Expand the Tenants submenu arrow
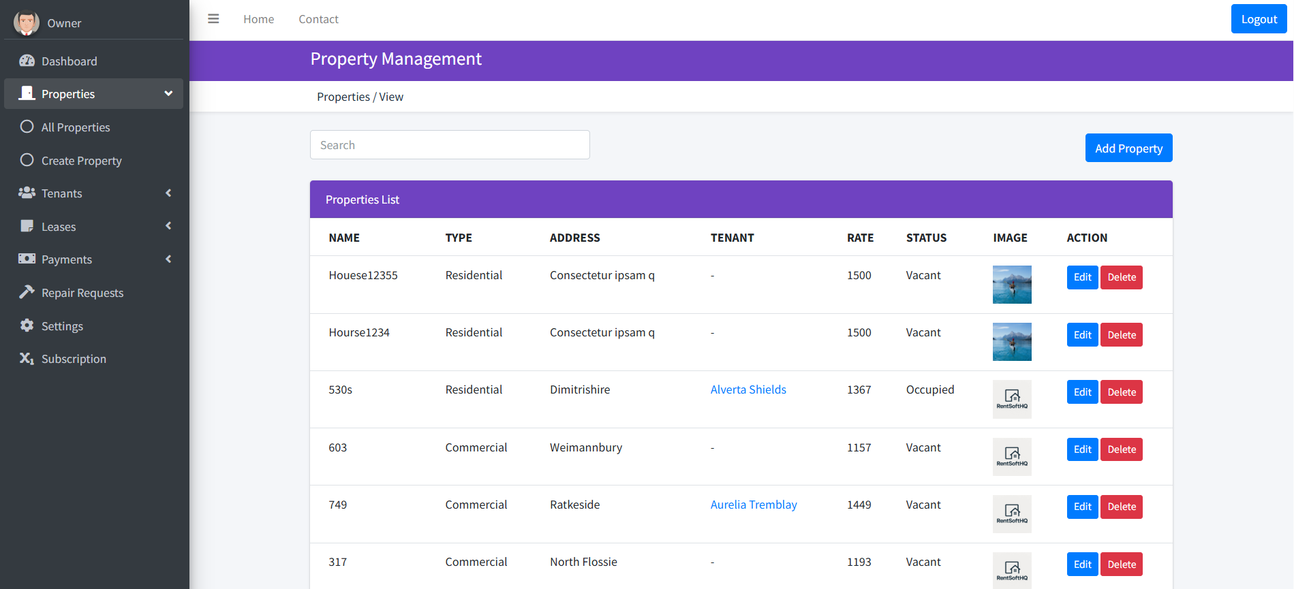 tap(168, 193)
